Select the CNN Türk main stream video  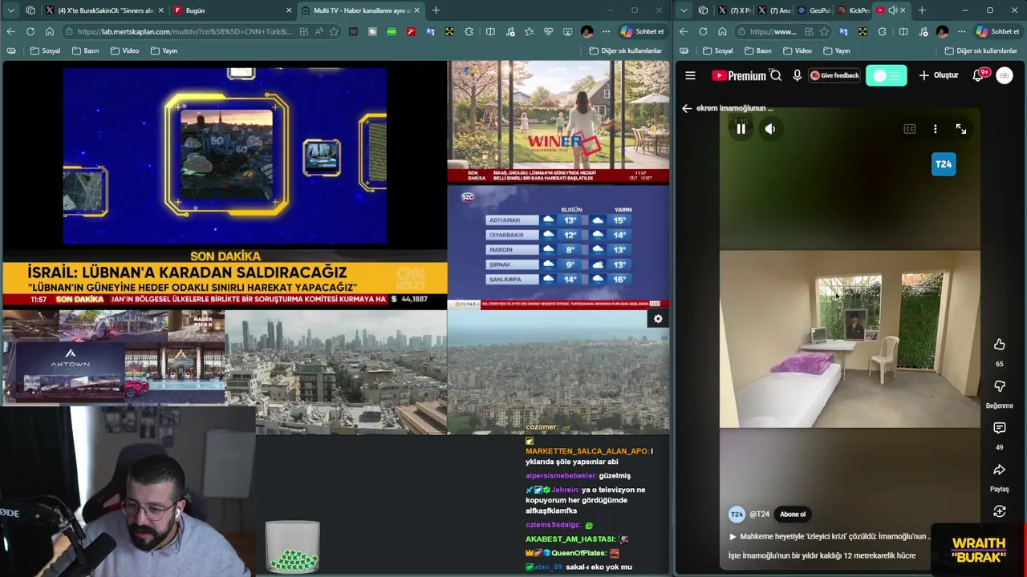coord(225,184)
